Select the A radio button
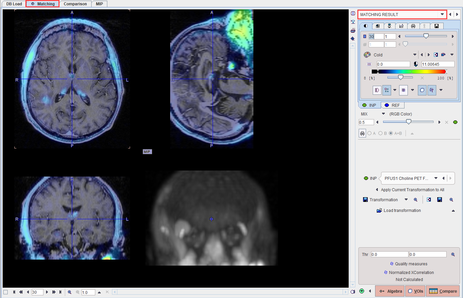 click(x=369, y=133)
